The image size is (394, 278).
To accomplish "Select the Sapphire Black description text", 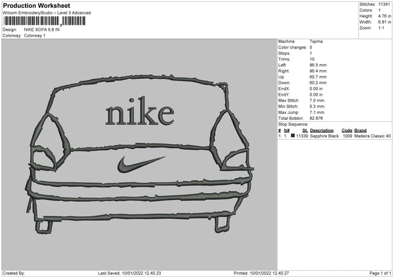I will (x=324, y=136).
